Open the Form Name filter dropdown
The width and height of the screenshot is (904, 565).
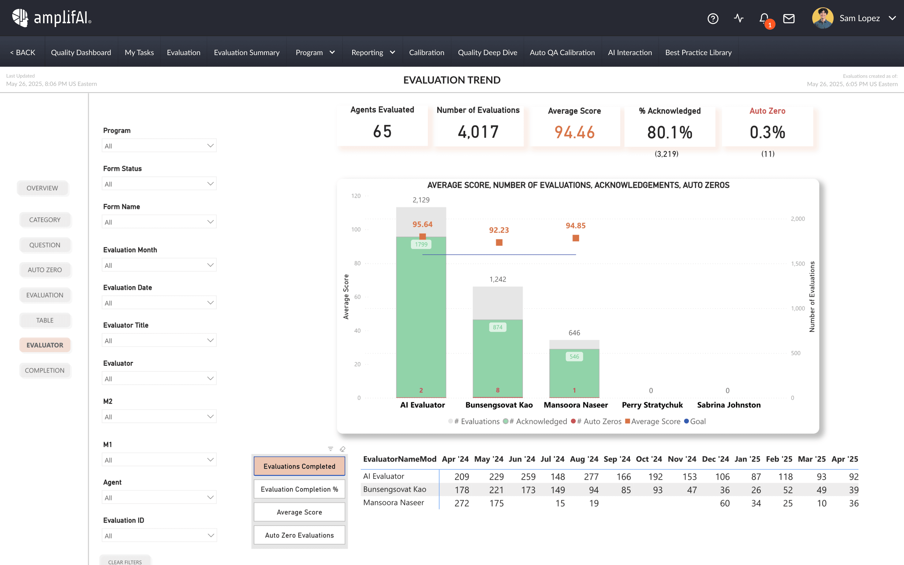pyautogui.click(x=159, y=222)
